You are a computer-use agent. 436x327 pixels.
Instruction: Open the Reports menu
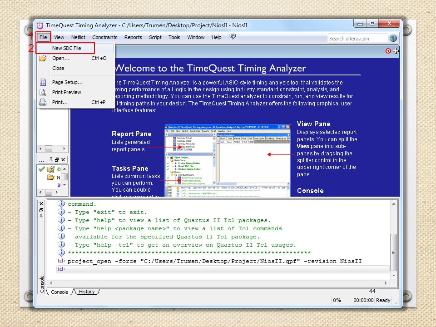[x=133, y=37]
